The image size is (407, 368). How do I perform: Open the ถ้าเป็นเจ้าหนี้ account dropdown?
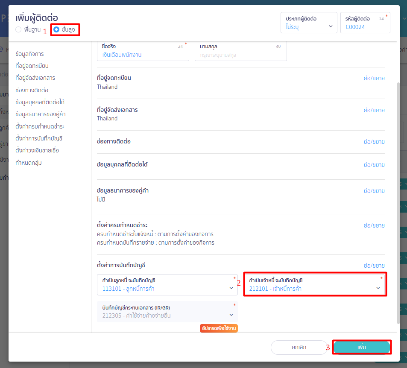tap(315, 285)
